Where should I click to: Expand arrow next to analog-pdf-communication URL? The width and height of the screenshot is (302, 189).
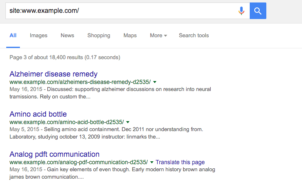pyautogui.click(x=152, y=163)
